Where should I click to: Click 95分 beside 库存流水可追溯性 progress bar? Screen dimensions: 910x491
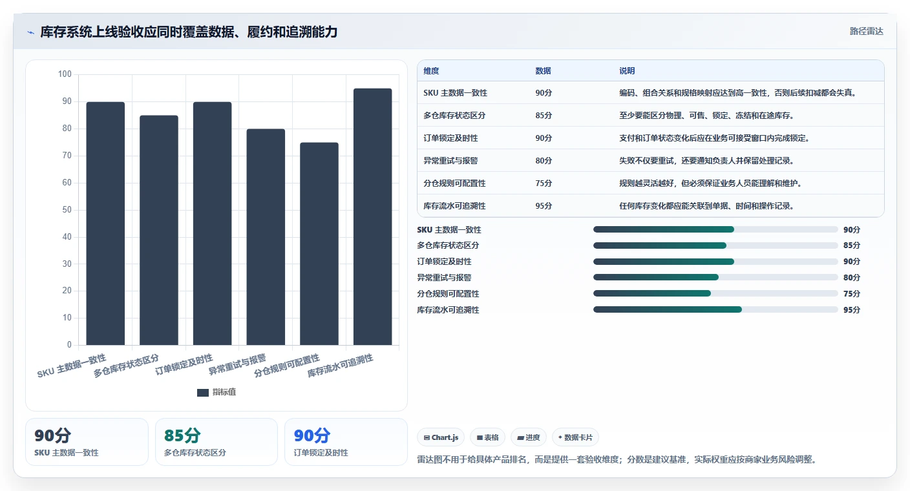pyautogui.click(x=852, y=310)
